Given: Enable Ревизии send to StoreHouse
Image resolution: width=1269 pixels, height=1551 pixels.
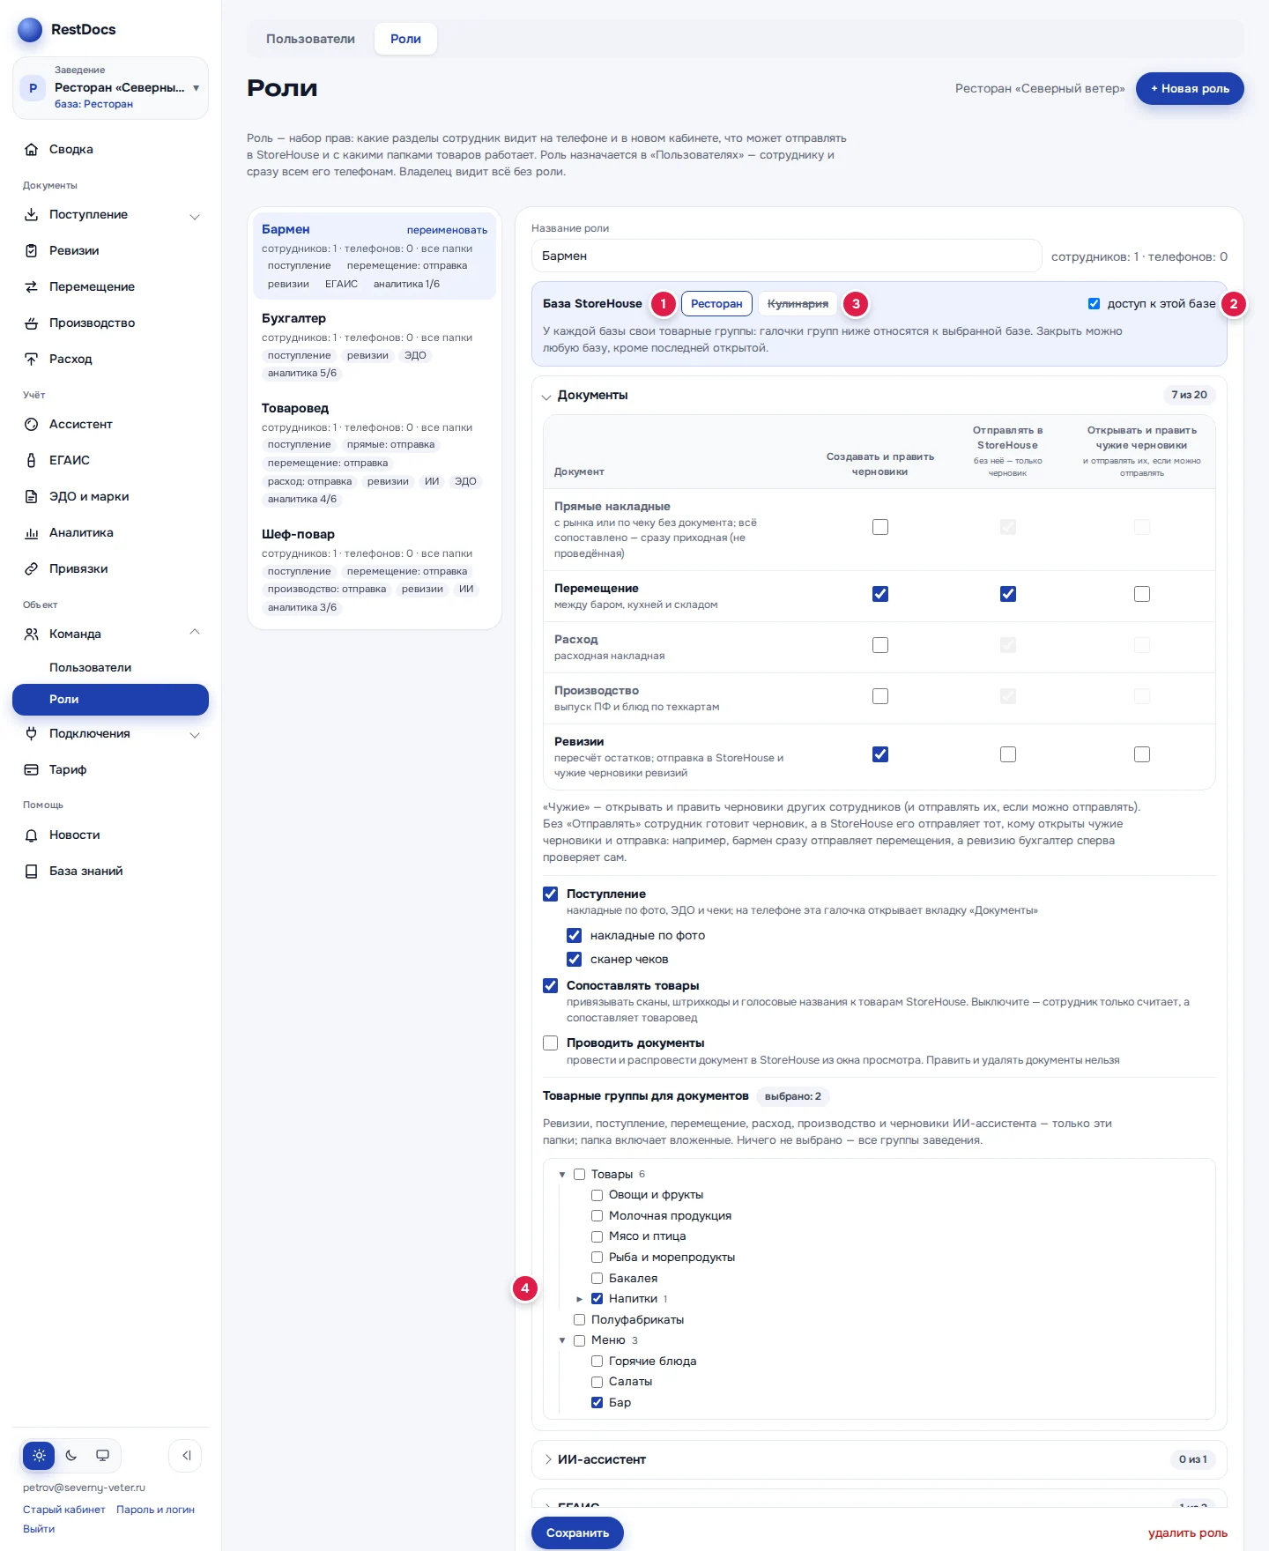Looking at the screenshot, I should (1008, 754).
